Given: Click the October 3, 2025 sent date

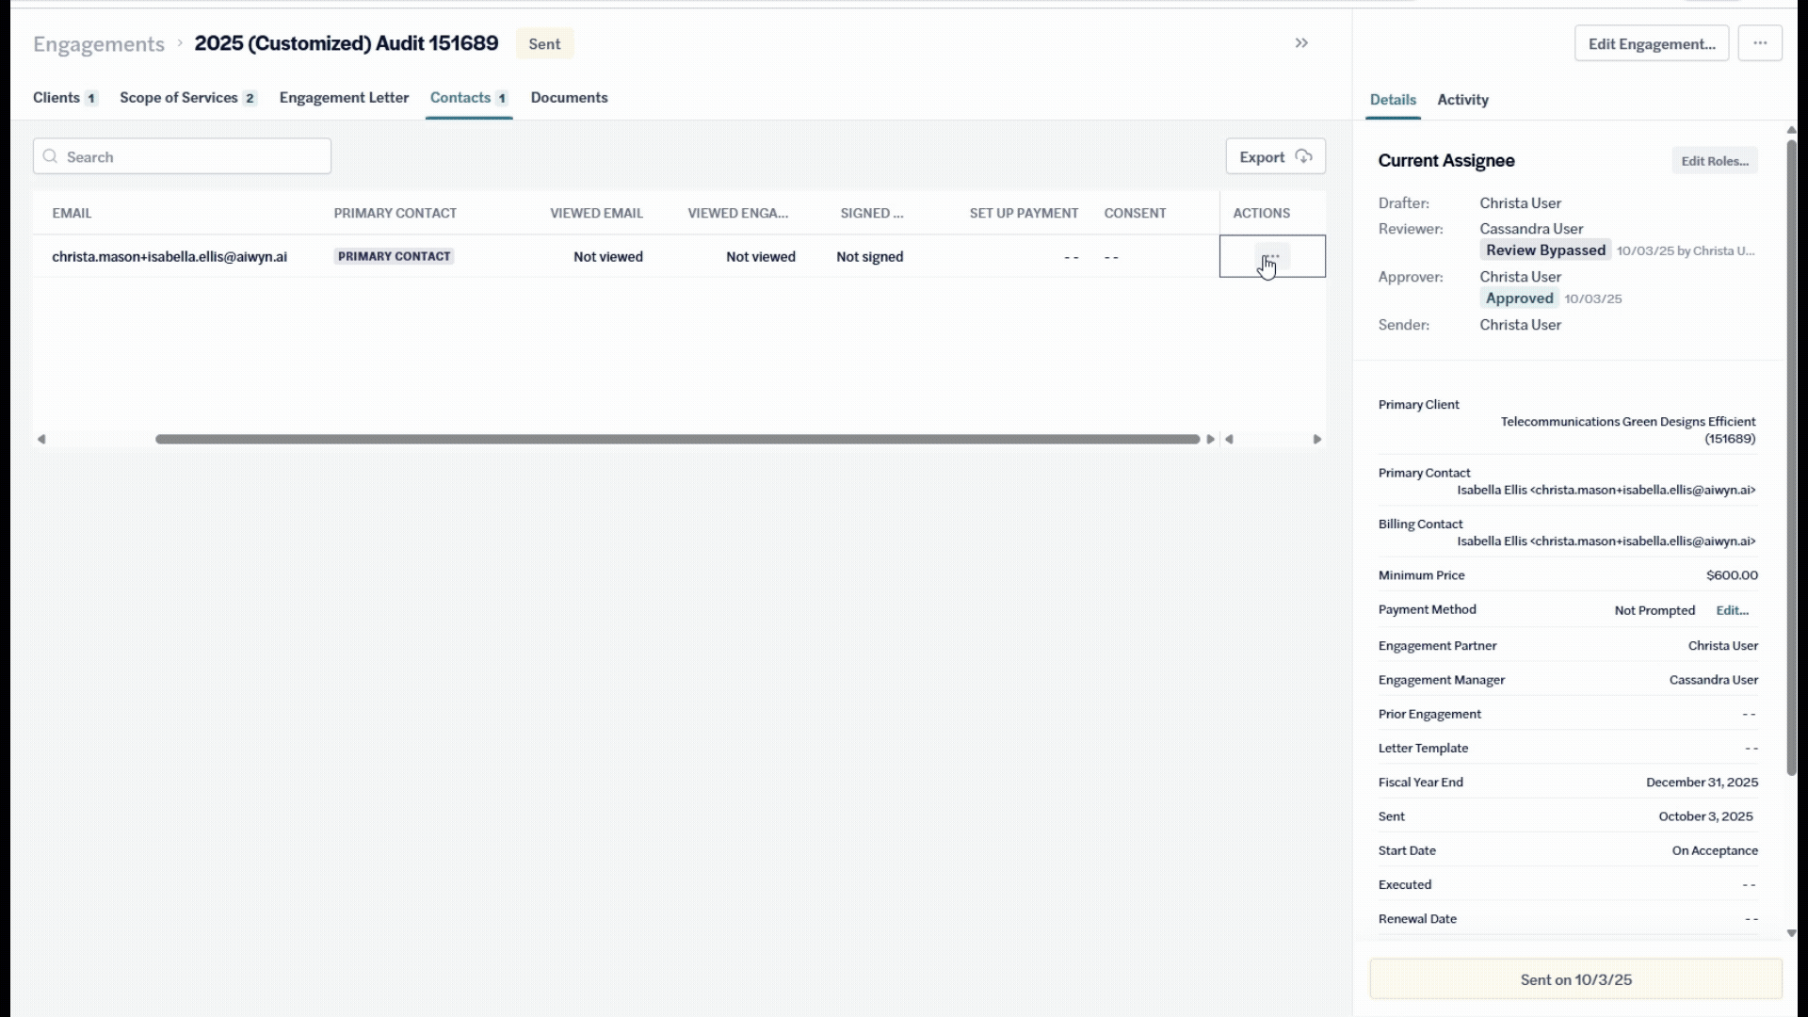Looking at the screenshot, I should coord(1705,816).
